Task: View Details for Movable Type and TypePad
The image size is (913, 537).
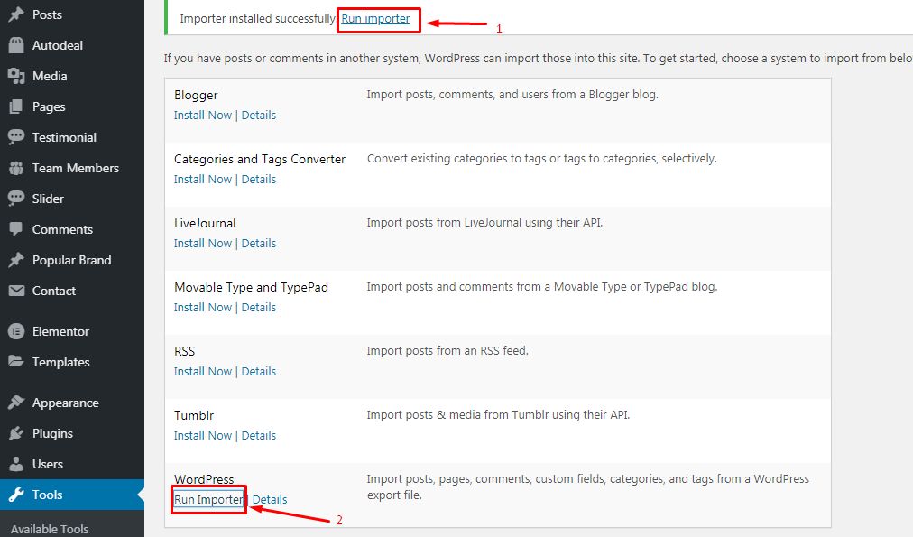Action: pyautogui.click(x=259, y=308)
